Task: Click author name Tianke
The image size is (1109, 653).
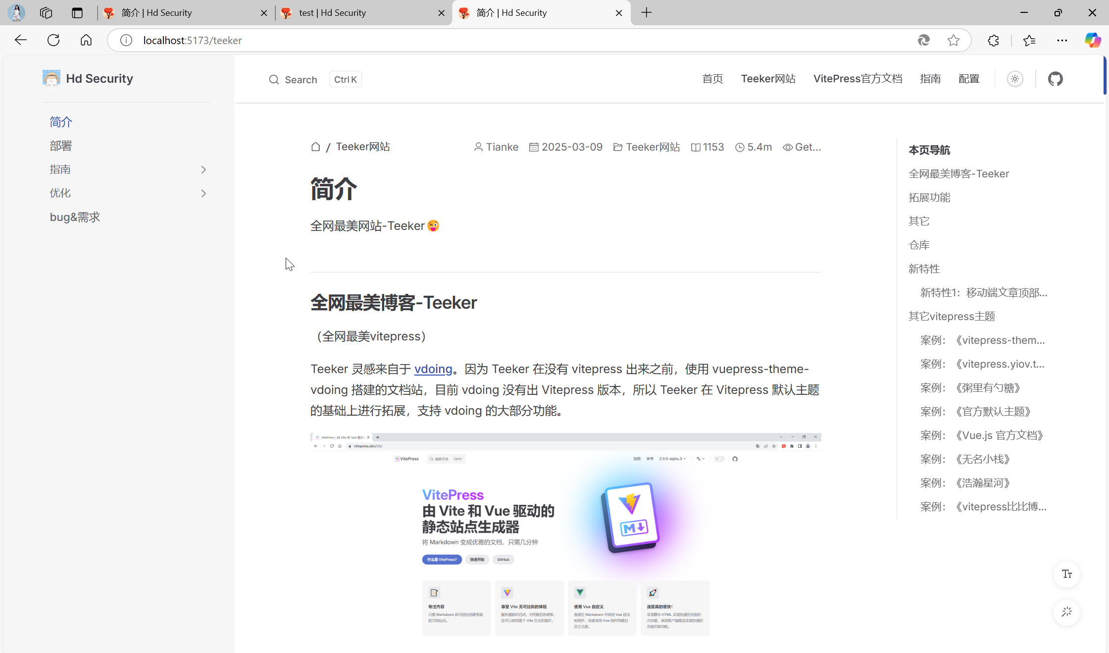Action: (x=502, y=147)
